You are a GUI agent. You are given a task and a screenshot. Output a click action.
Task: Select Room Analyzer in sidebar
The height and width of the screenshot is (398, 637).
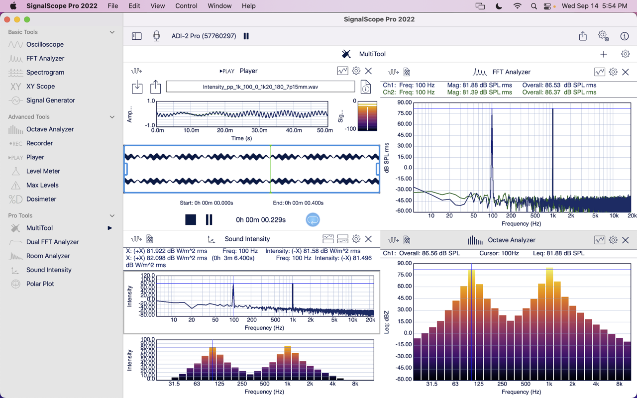pos(48,256)
